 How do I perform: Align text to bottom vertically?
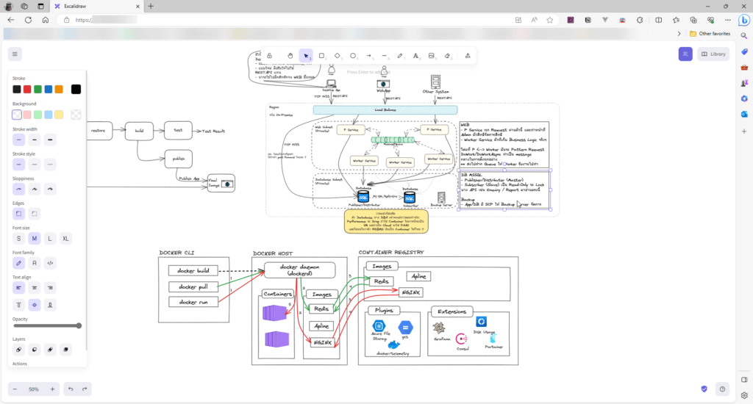(50, 305)
